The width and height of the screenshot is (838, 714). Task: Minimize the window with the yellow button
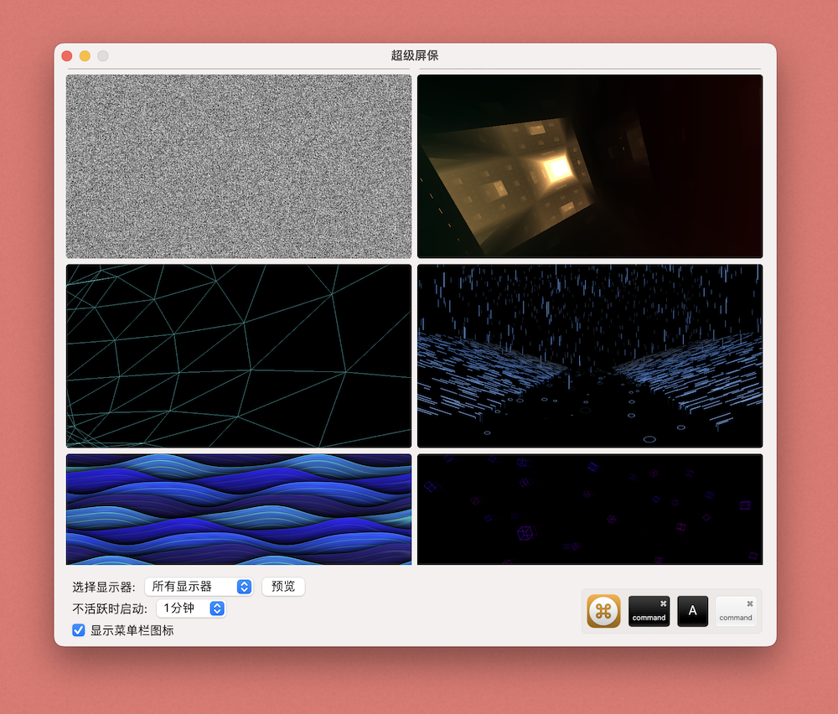[x=85, y=56]
